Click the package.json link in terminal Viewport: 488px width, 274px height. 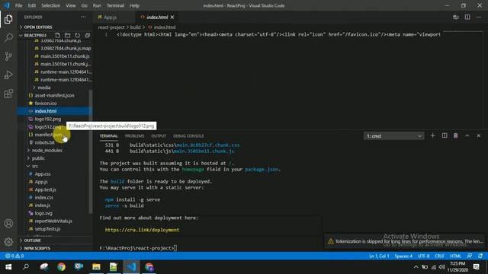coord(262,169)
